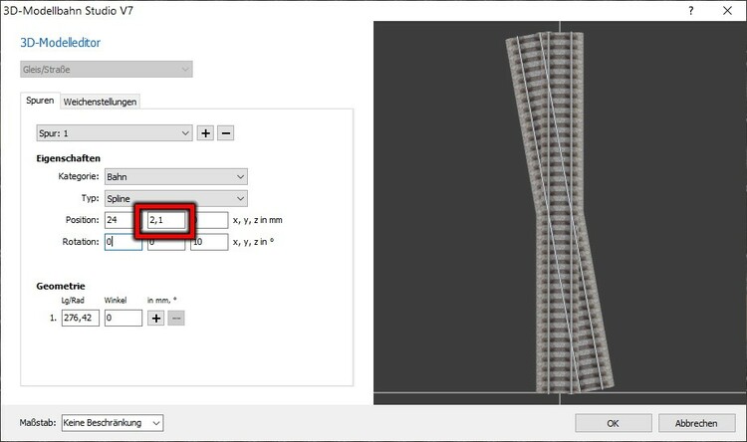Click the 3D-Modelleditor heading
This screenshot has height=442, width=747.
click(60, 43)
